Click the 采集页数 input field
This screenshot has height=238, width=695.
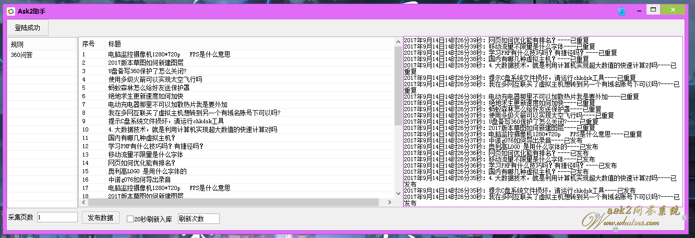(x=57, y=217)
